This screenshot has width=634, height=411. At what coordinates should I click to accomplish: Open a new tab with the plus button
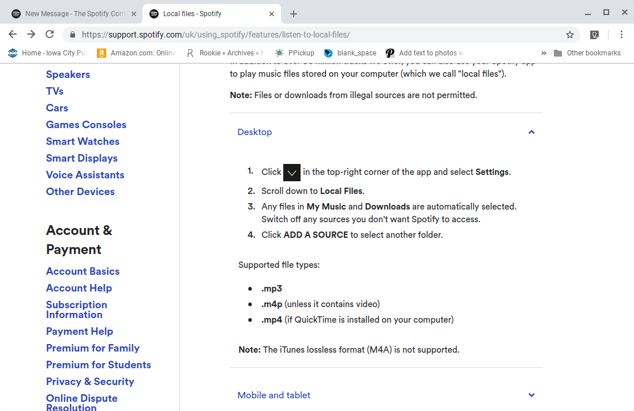294,14
